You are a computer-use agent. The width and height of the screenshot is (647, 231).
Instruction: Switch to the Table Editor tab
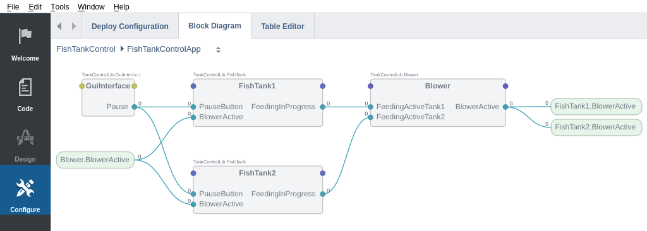point(282,26)
